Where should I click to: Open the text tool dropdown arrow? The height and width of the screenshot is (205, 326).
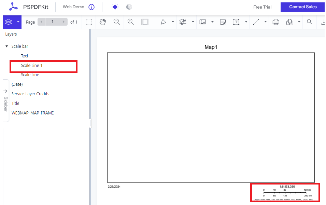pos(246,22)
